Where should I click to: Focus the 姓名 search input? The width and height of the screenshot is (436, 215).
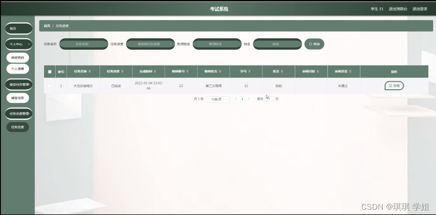(278, 44)
